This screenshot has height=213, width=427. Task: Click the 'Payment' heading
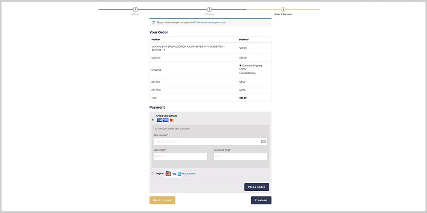tap(157, 107)
